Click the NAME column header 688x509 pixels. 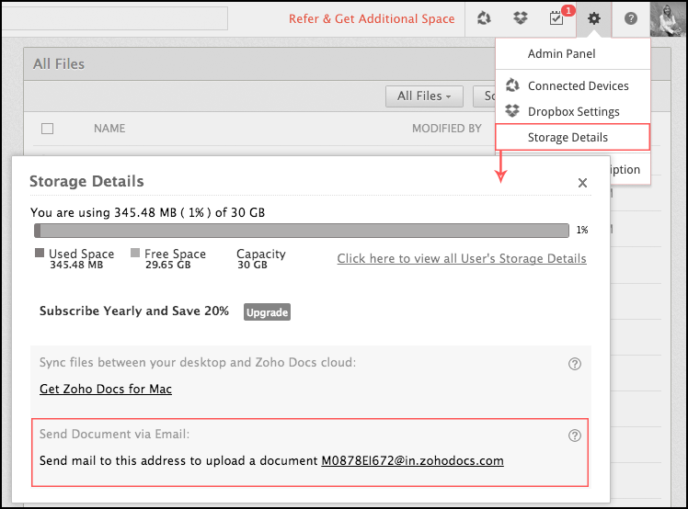[109, 129]
